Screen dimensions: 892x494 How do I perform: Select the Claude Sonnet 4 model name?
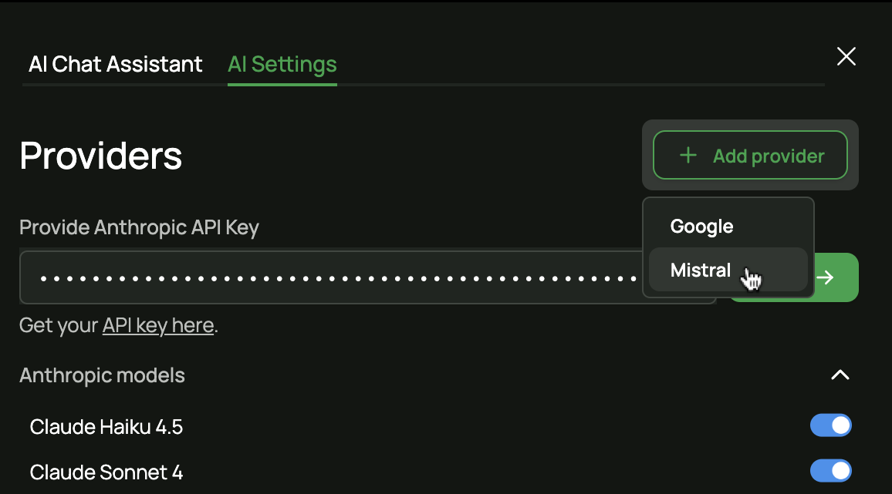click(x=106, y=472)
